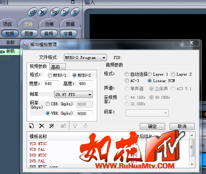Click the list grid view icon in project toolbar
The image size is (206, 174).
tap(75, 12)
